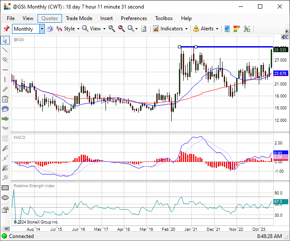Image resolution: width=290 pixels, height=241 pixels.
Task: Click the 0.93 MACD value label
Action: 281,153
